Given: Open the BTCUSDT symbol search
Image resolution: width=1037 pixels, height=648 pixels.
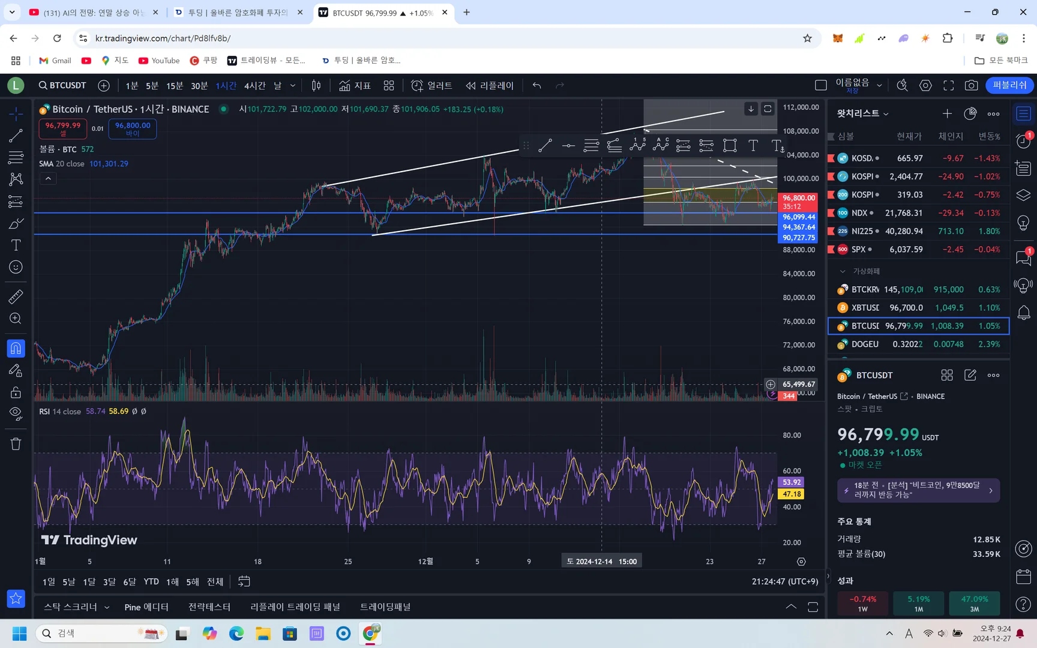Looking at the screenshot, I should (x=62, y=86).
